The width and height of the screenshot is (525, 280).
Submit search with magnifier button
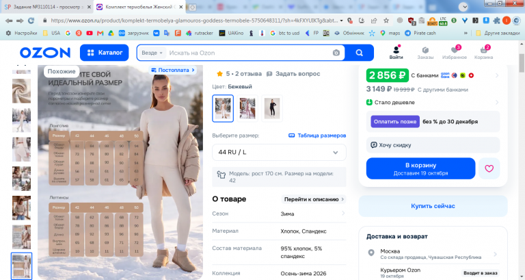(x=360, y=53)
